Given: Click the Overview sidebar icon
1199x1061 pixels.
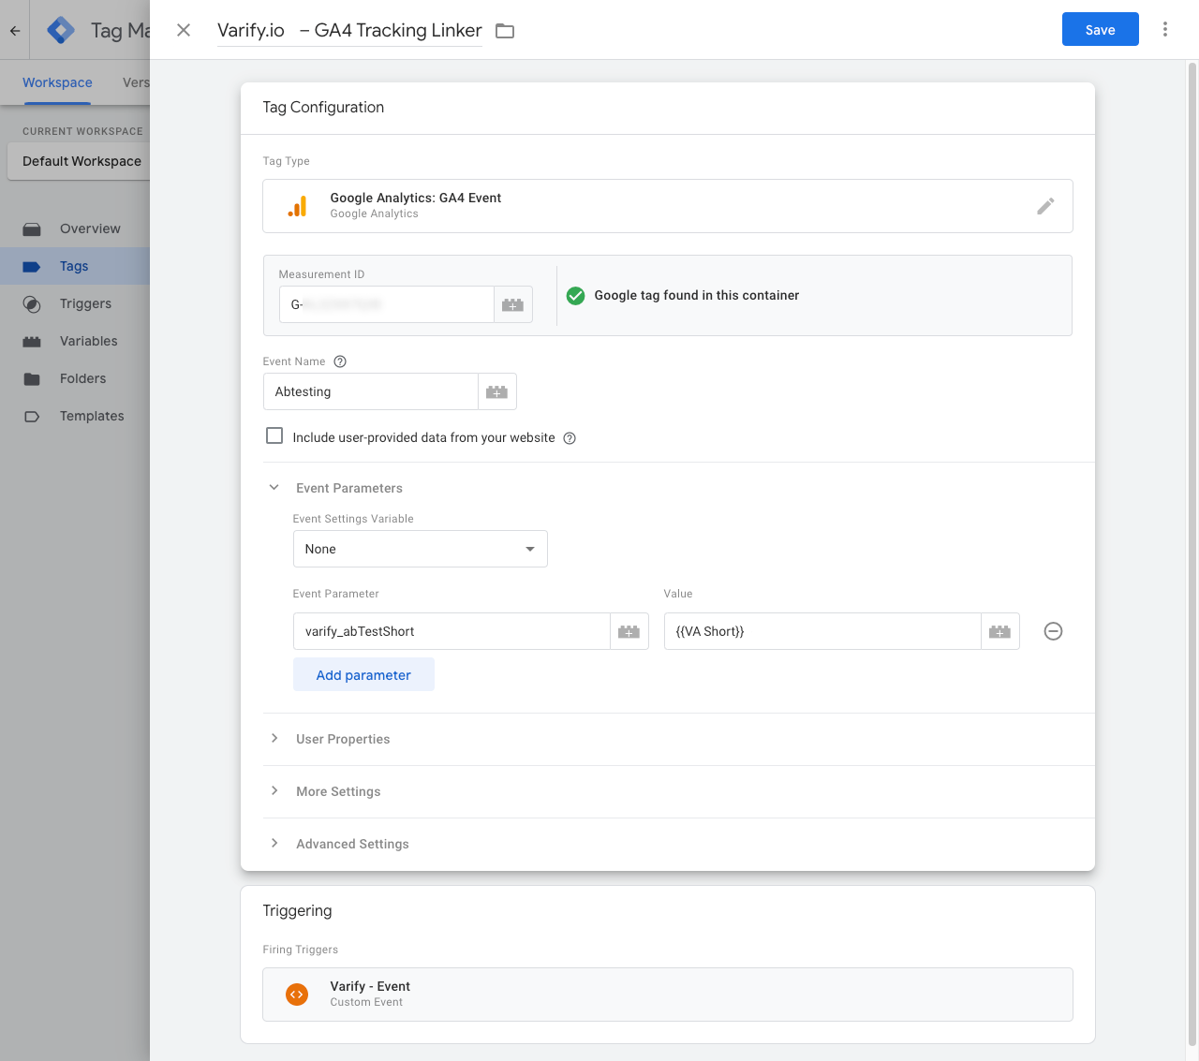Looking at the screenshot, I should (x=32, y=228).
